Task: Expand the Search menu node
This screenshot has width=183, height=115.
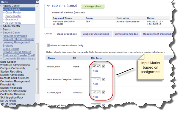Action: click(x=1, y=29)
